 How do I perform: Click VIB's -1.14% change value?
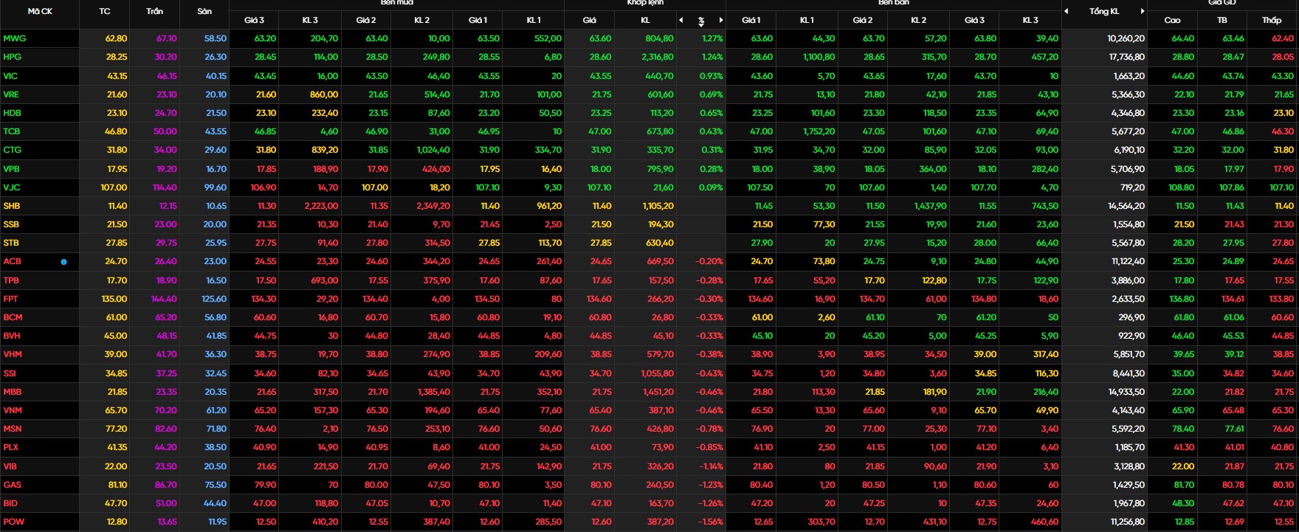pyautogui.click(x=711, y=466)
